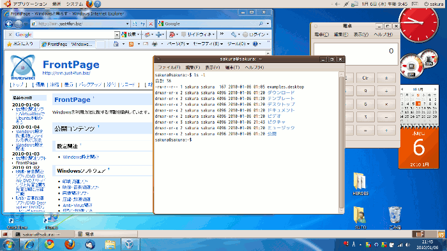Viewport: 447px width, 251px height.
Task: Open the Sidewiki dropdown in Google toolbar
Action: click(198, 34)
